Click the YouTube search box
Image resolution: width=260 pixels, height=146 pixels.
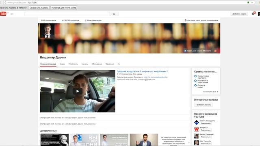click(x=67, y=14)
